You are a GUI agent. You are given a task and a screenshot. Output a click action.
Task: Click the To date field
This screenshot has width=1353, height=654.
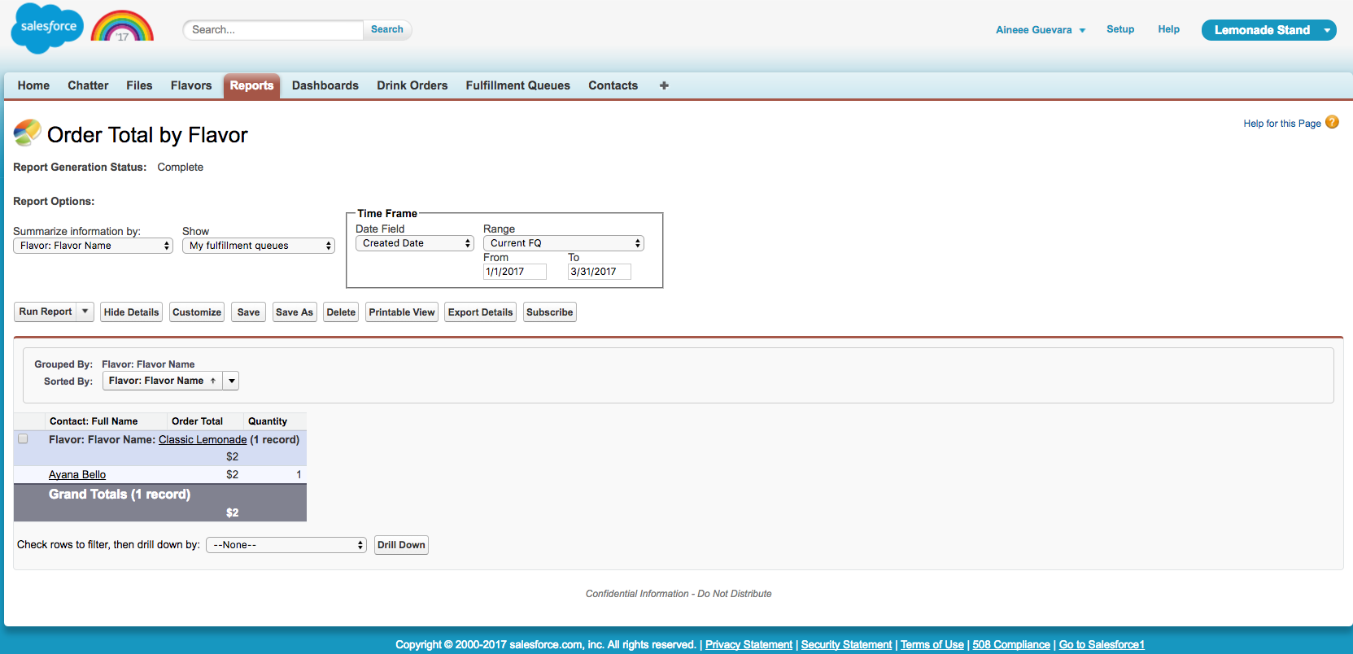(x=600, y=272)
